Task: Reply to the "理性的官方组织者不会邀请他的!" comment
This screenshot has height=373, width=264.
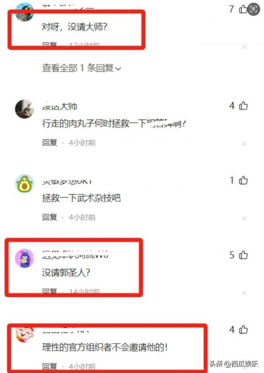Action: (50, 366)
